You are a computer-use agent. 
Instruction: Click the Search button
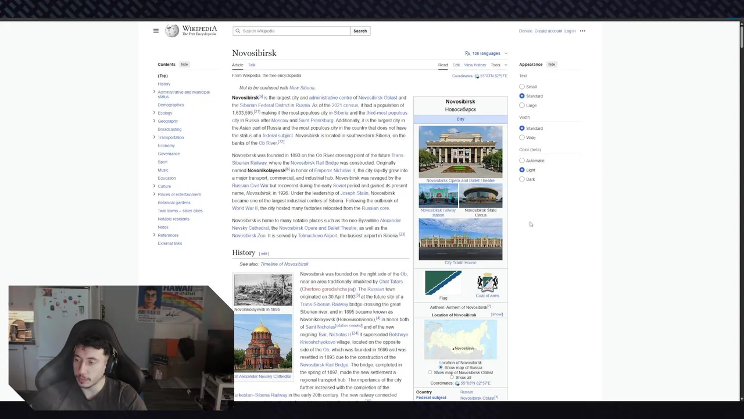click(x=360, y=31)
